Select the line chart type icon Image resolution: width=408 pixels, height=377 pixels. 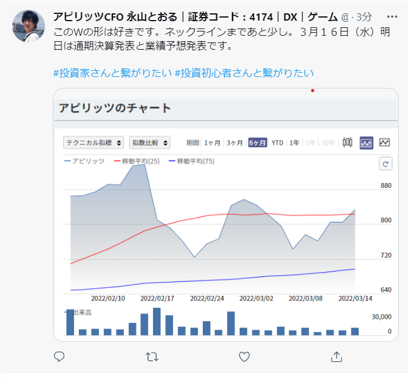pos(384,142)
